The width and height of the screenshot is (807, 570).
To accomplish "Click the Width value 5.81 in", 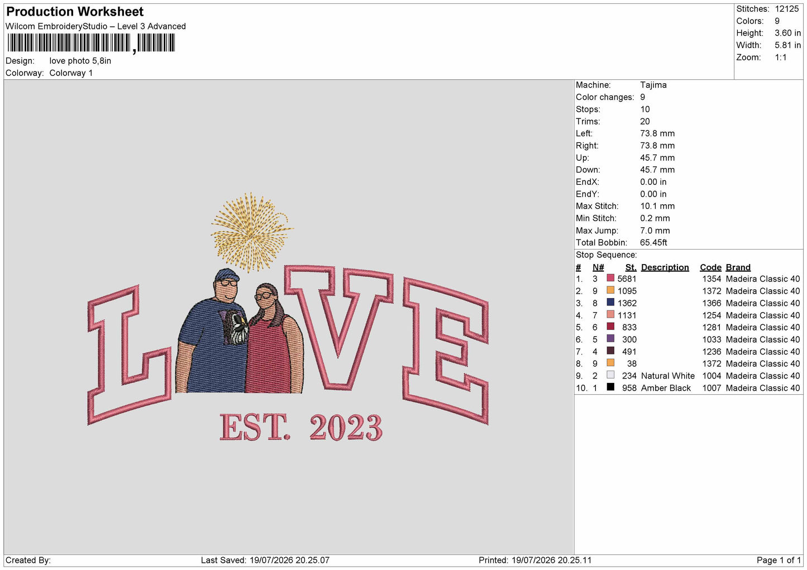I will coord(787,45).
